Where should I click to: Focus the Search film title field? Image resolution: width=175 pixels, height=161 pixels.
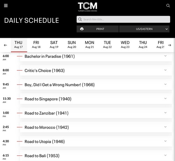pyautogui.click(x=123, y=19)
